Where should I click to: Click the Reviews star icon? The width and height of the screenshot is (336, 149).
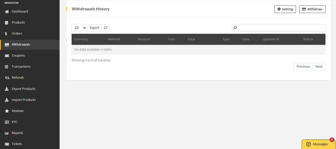(x=7, y=111)
